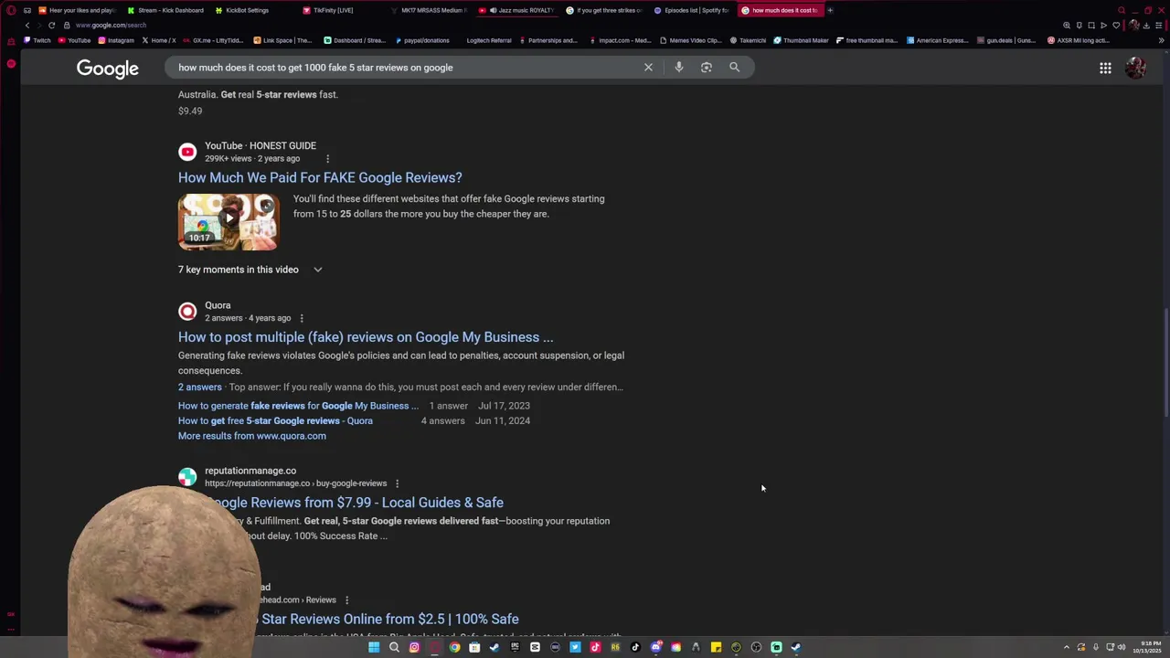The image size is (1170, 658).
Task: Open the Instagram bookmark in the bookmarks bar
Action: [x=116, y=40]
